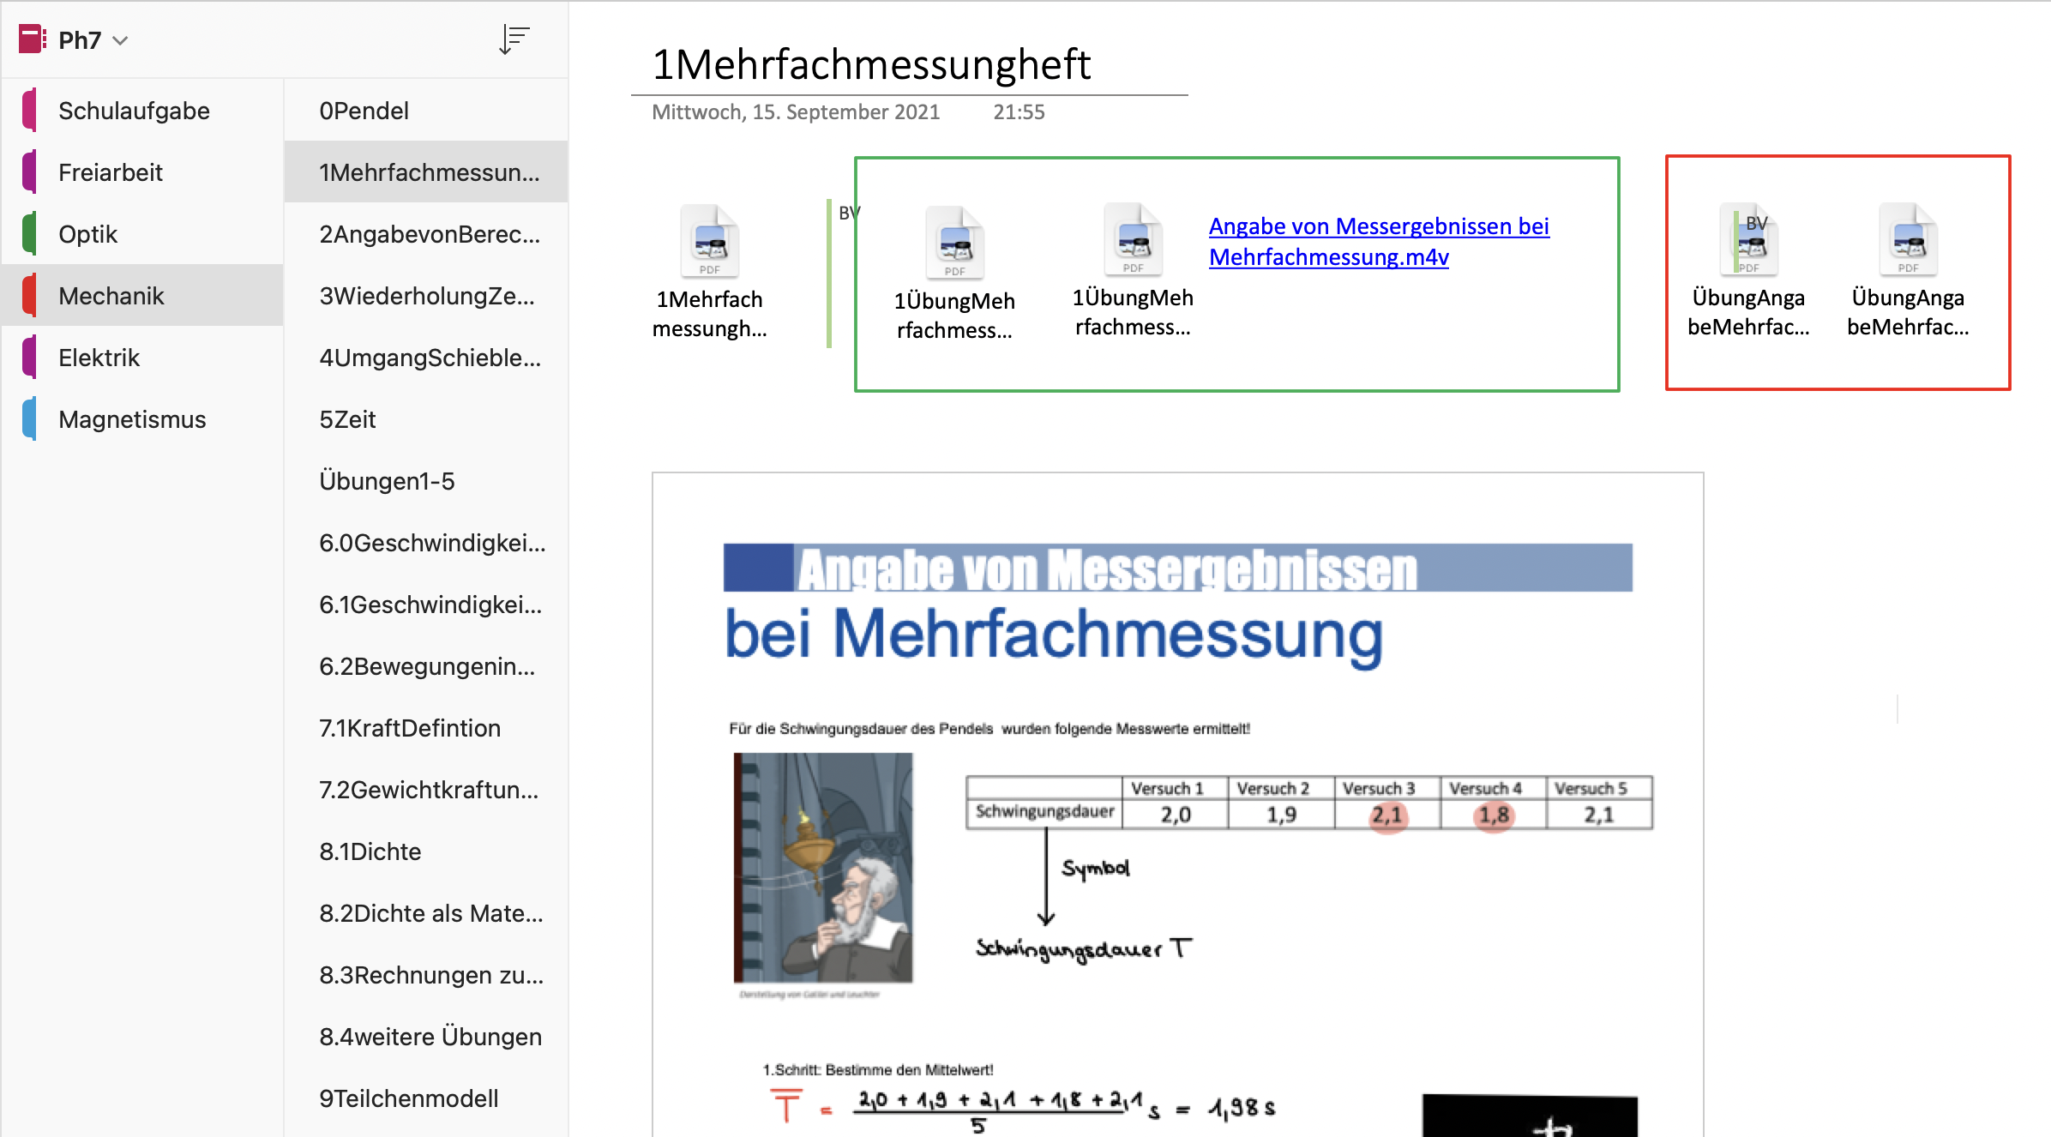
Task: Open the Elektrik section
Action: (99, 358)
